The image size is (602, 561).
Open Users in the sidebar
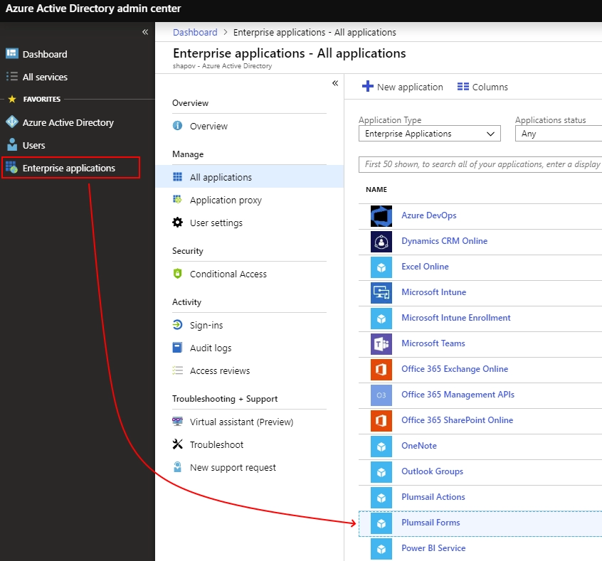pos(33,146)
